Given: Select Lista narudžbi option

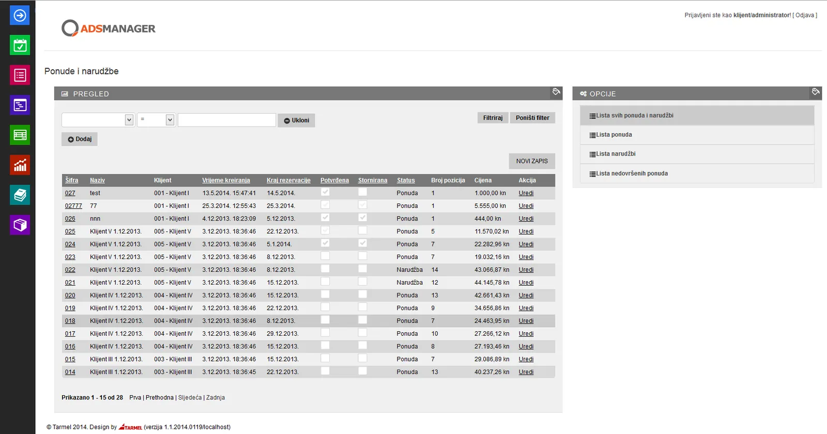Looking at the screenshot, I should [697, 154].
